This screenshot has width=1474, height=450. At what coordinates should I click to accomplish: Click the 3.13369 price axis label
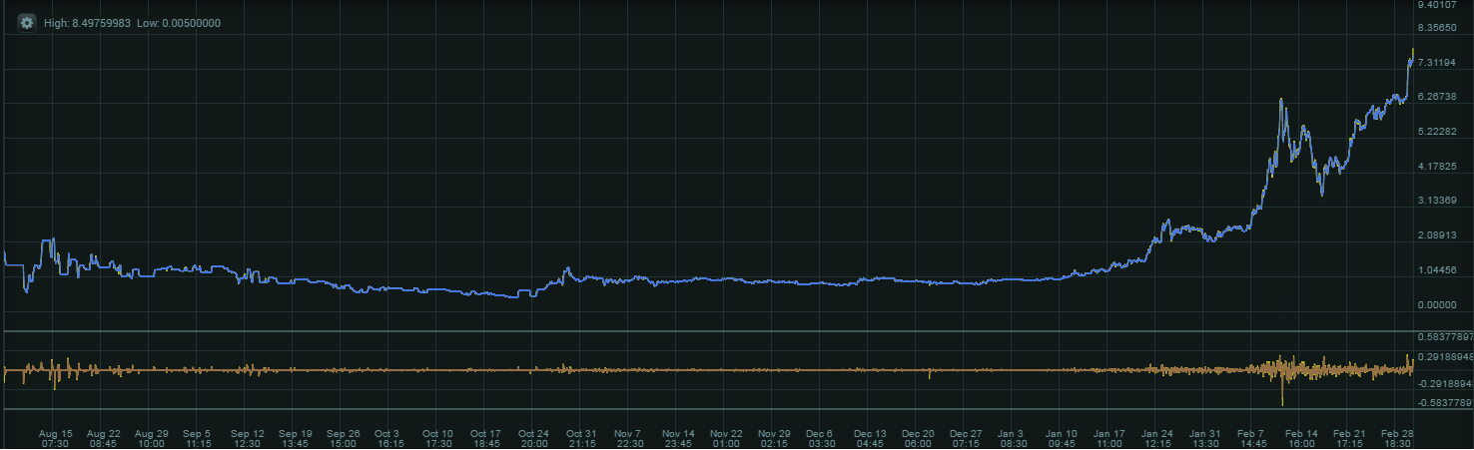(1438, 201)
